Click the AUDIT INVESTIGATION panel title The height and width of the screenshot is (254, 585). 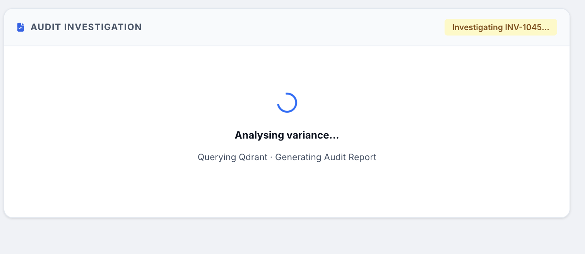(x=86, y=27)
